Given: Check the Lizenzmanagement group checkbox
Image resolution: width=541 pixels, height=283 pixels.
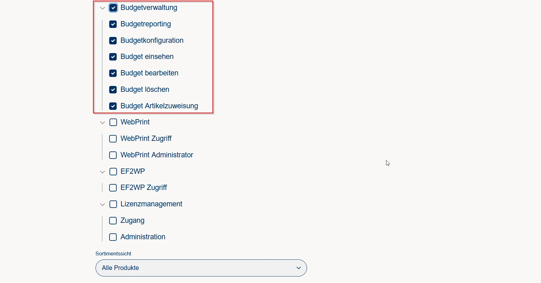Looking at the screenshot, I should (x=113, y=204).
